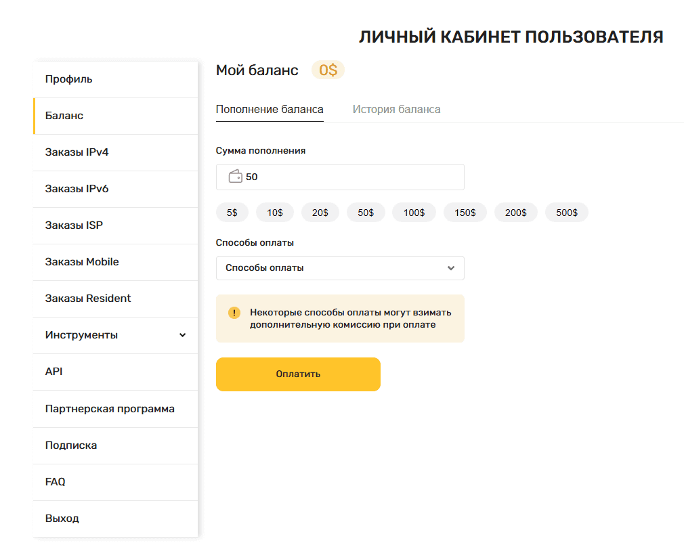
Task: Choose the 200$ preset amount
Action: pos(515,213)
